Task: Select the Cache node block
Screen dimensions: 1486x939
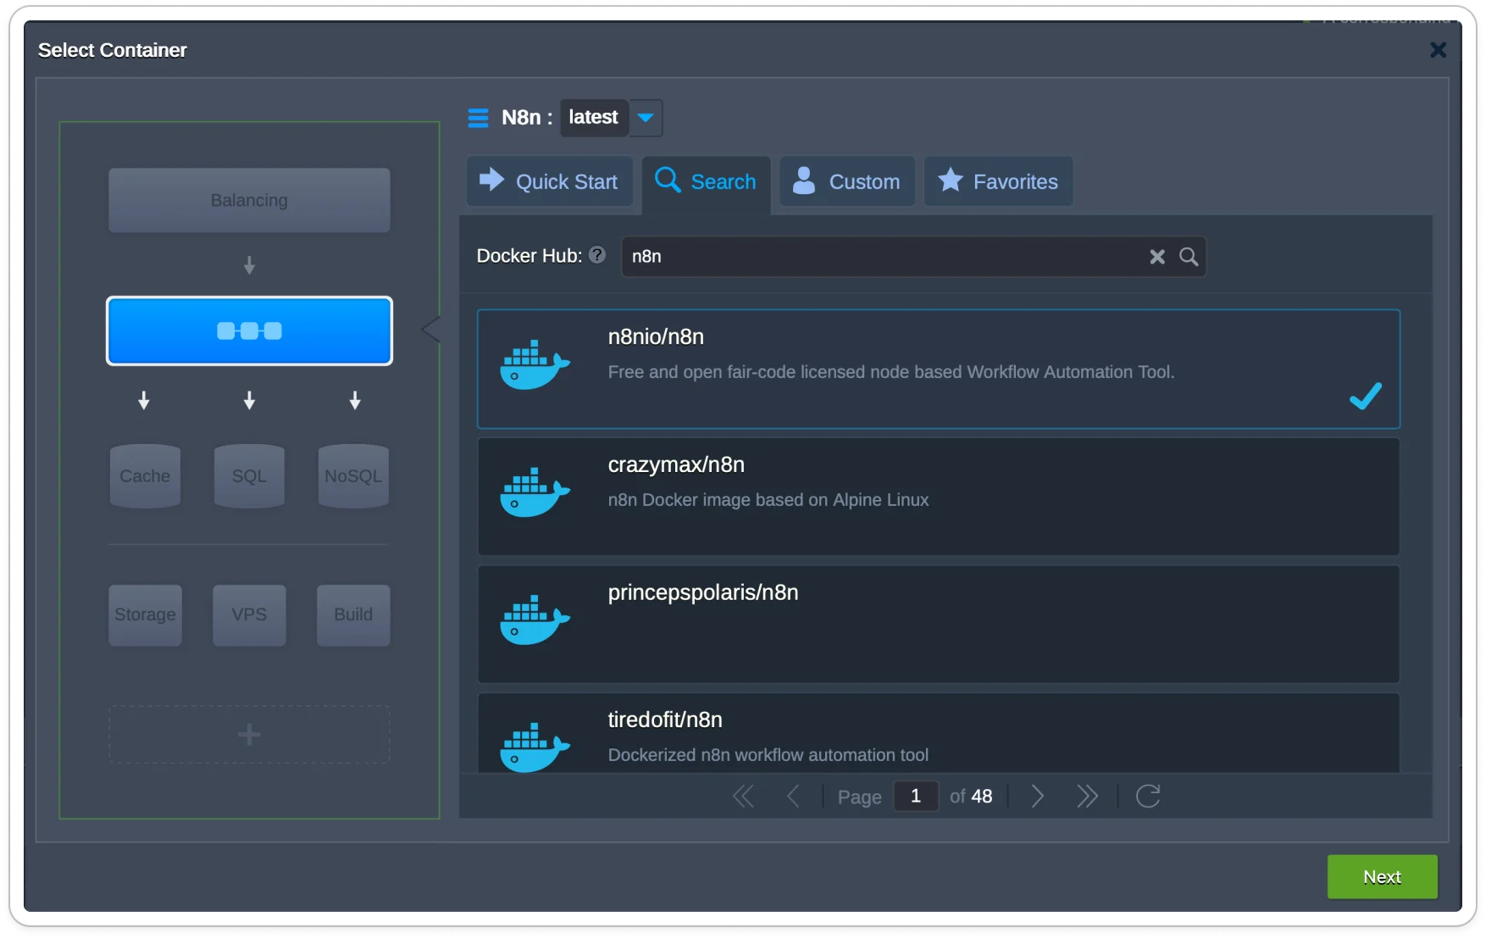Action: [x=145, y=475]
